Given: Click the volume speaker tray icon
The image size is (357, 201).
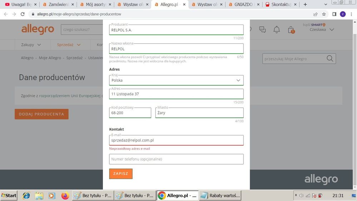Looking at the screenshot, I should pos(302,195).
